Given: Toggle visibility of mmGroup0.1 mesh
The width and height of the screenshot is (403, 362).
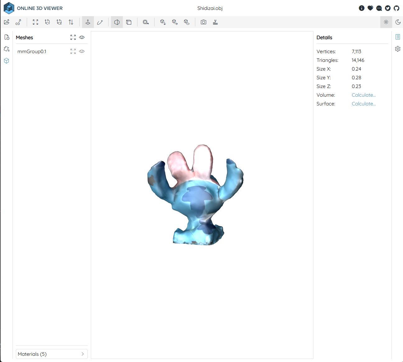Looking at the screenshot, I should 82,51.
